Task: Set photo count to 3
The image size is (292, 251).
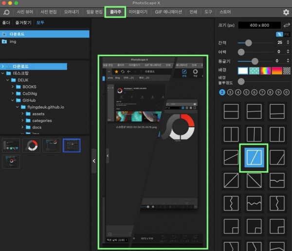Action: coord(230,92)
